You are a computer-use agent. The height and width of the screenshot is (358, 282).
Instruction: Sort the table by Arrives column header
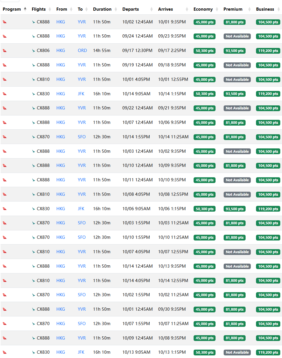tap(166, 9)
